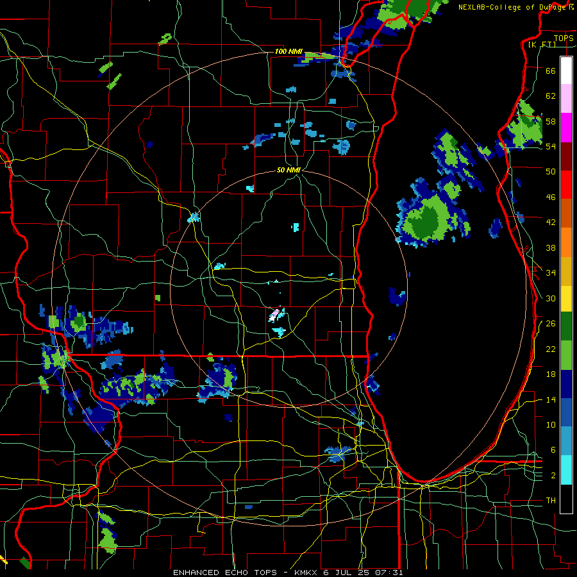Click the magenta legend swatch
The width and height of the screenshot is (577, 577).
point(566,128)
